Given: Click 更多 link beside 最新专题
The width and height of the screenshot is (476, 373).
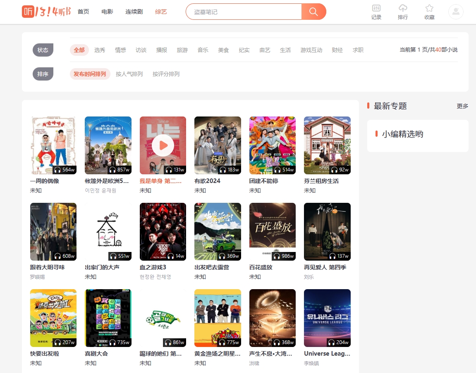Looking at the screenshot, I should pyautogui.click(x=462, y=106).
